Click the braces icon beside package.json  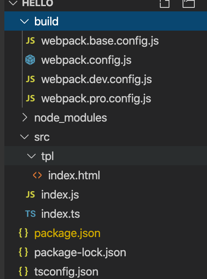[24, 233]
